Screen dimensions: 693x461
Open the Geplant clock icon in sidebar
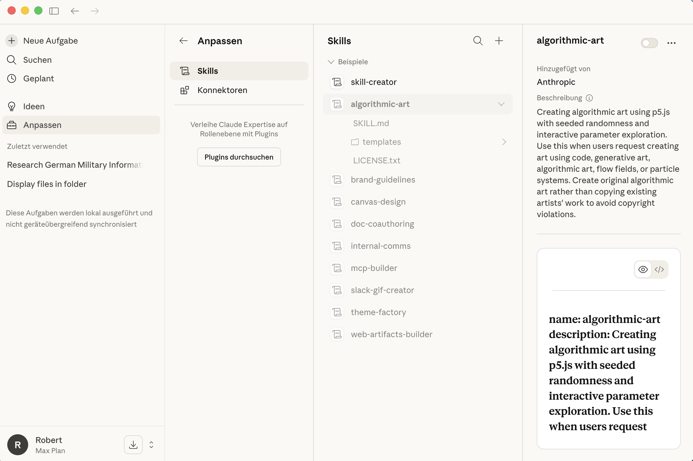click(x=11, y=78)
